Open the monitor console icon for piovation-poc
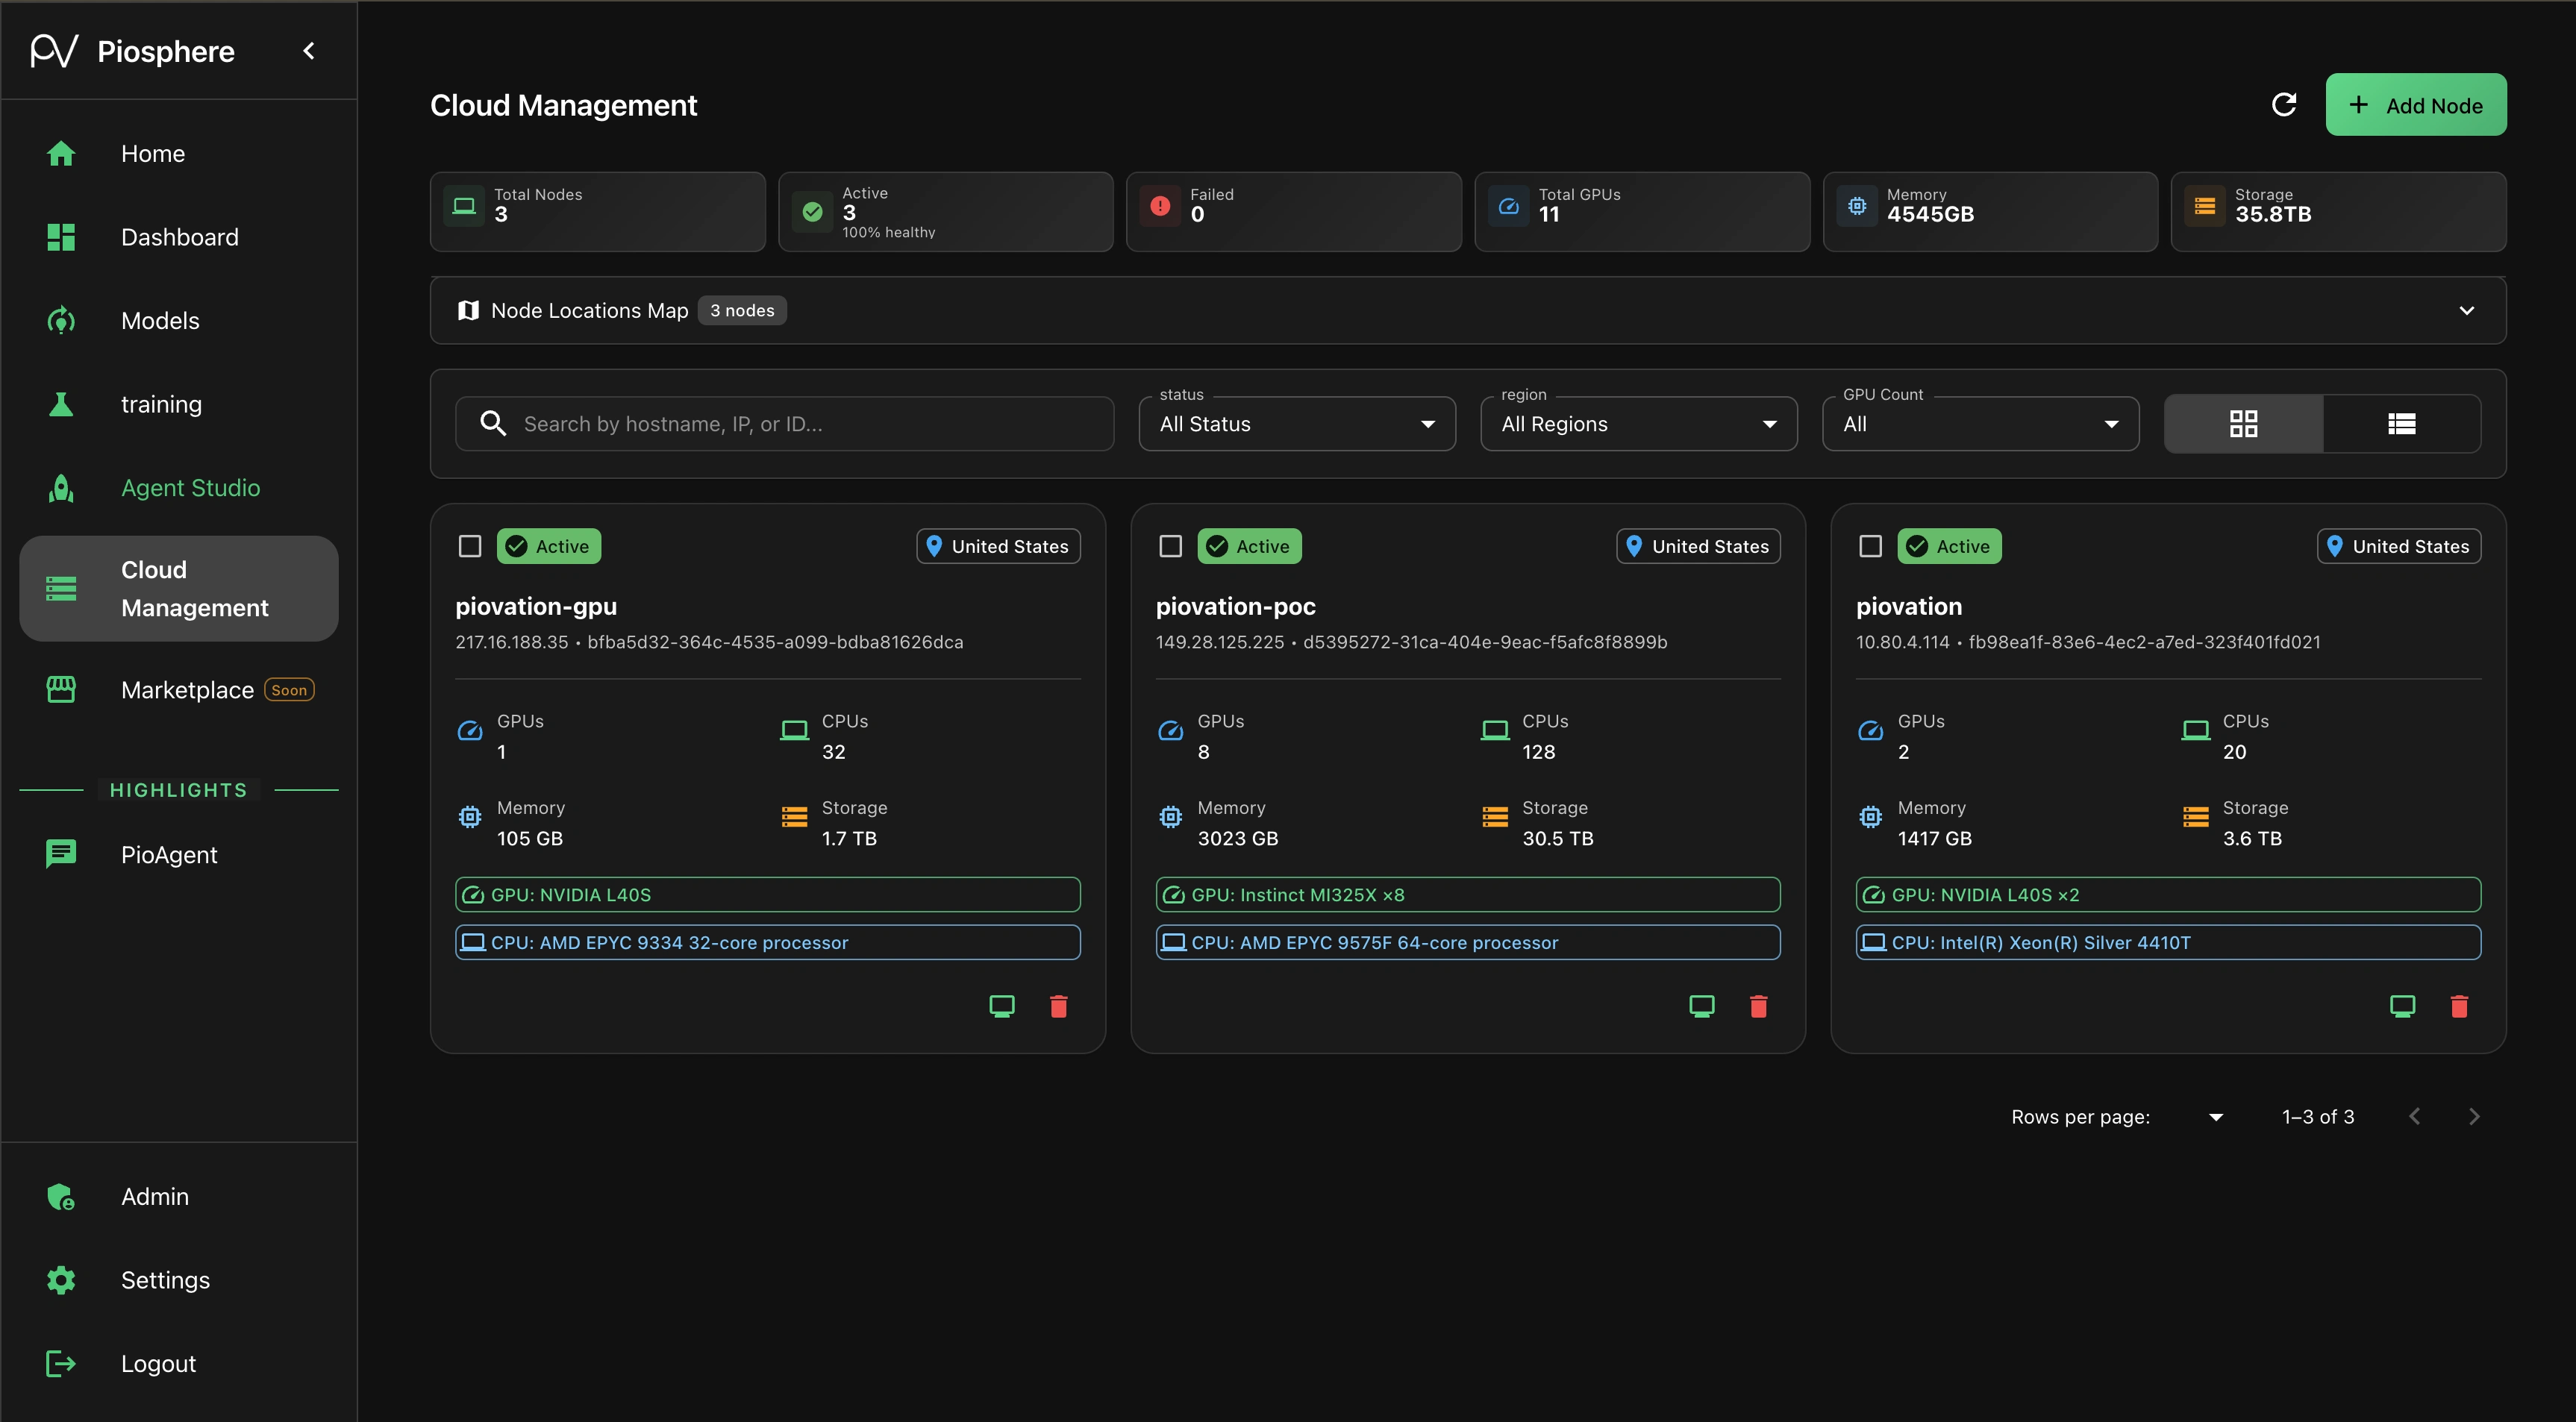This screenshot has width=2576, height=1422. pos(1701,1006)
